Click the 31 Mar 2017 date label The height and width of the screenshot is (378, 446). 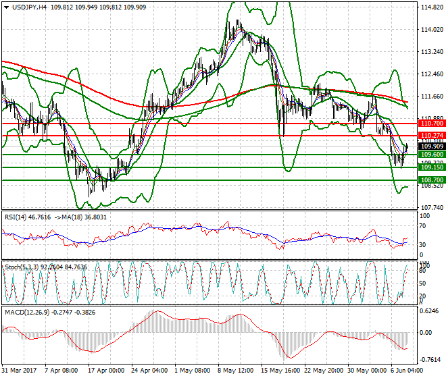click(x=19, y=371)
